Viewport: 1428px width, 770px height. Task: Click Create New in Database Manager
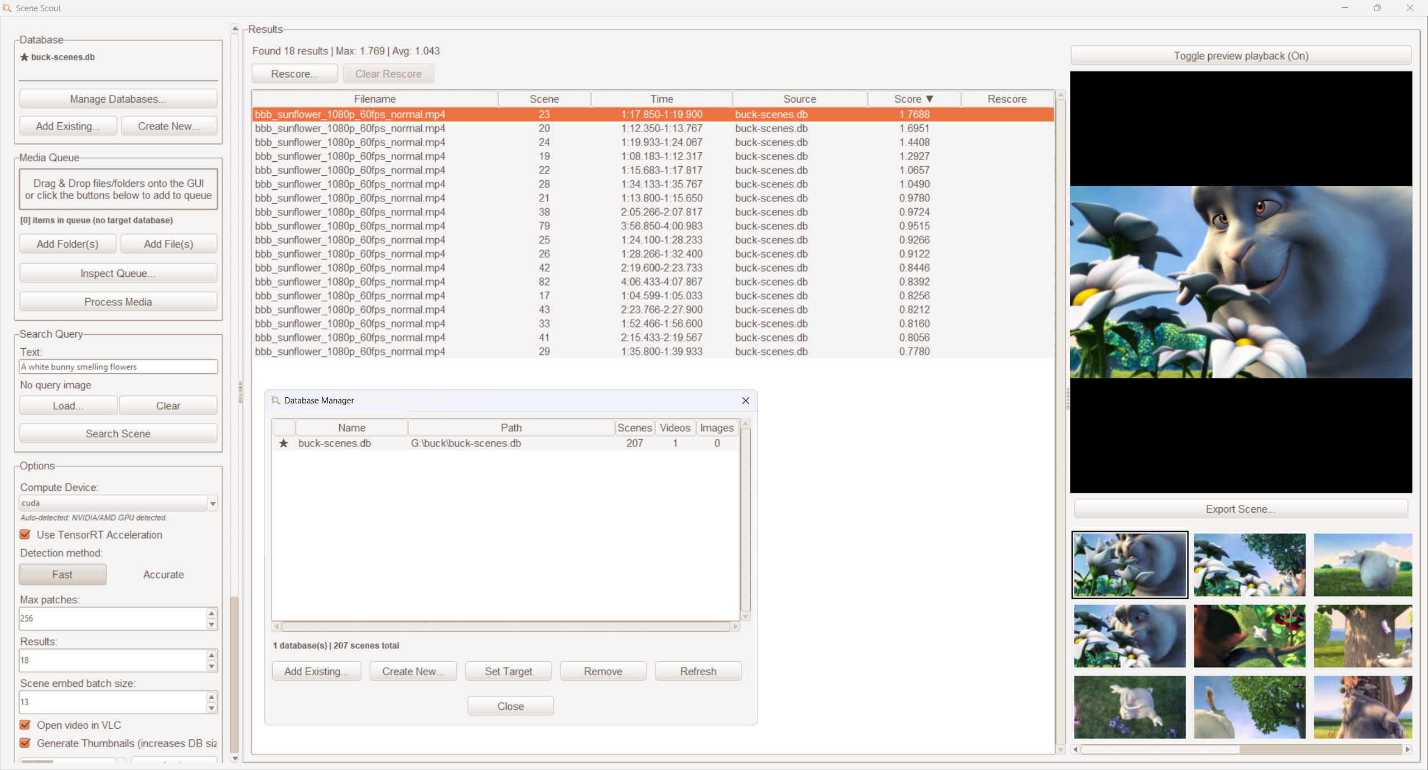pos(413,671)
